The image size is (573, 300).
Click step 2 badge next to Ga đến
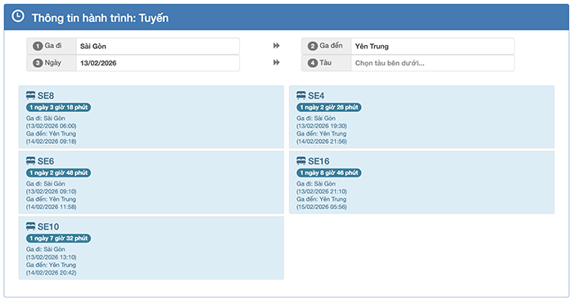[313, 46]
